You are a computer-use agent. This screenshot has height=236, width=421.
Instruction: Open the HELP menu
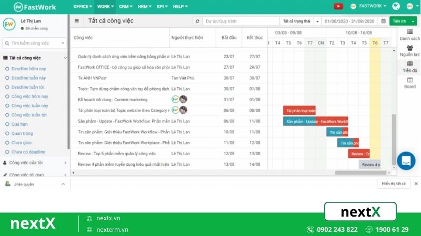click(x=180, y=6)
